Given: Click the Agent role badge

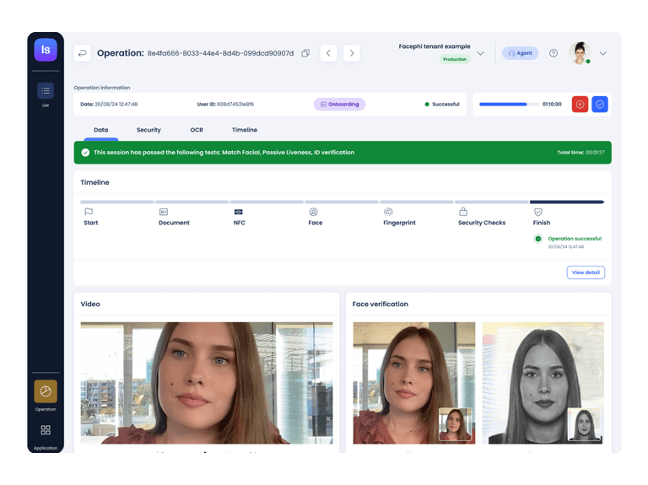Looking at the screenshot, I should point(520,53).
